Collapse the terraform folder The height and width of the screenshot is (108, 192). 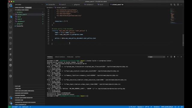click(29, 12)
